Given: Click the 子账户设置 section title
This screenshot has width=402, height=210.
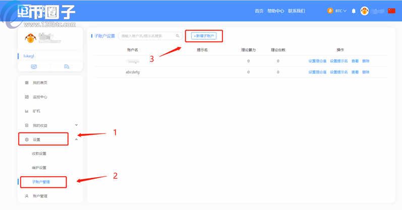Looking at the screenshot, I should (x=104, y=36).
